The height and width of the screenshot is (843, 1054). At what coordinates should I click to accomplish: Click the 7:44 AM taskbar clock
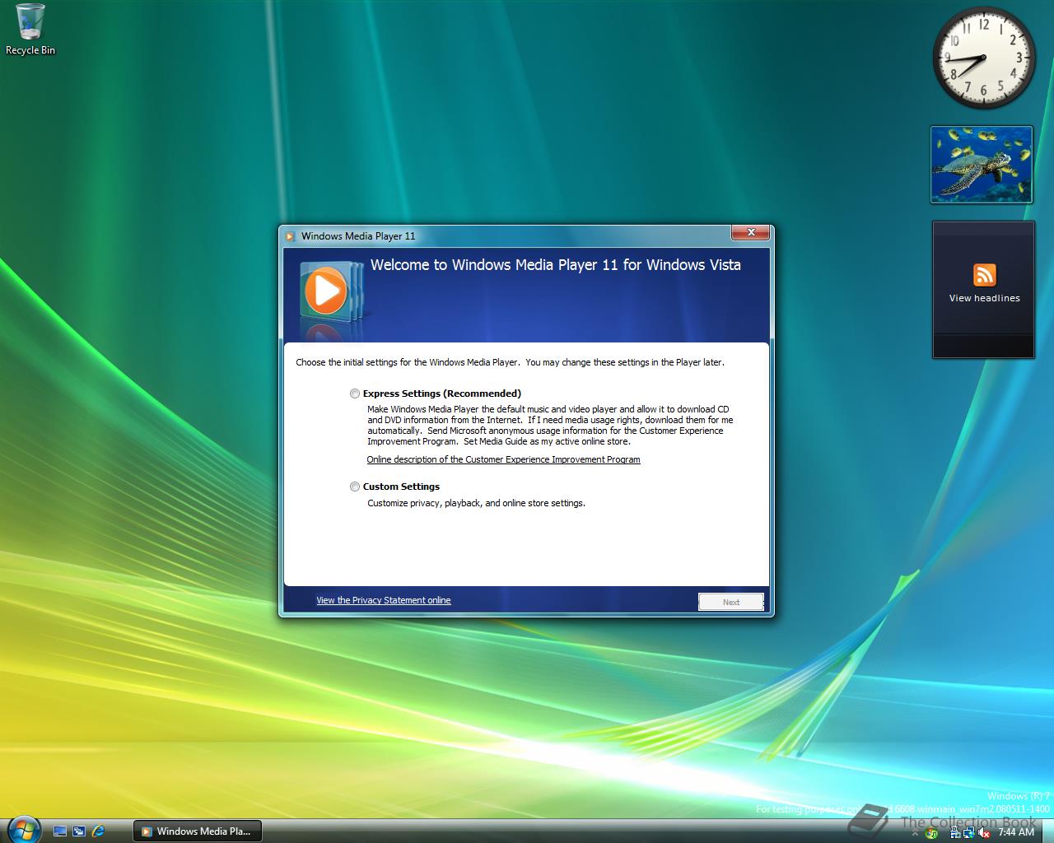click(x=1016, y=832)
